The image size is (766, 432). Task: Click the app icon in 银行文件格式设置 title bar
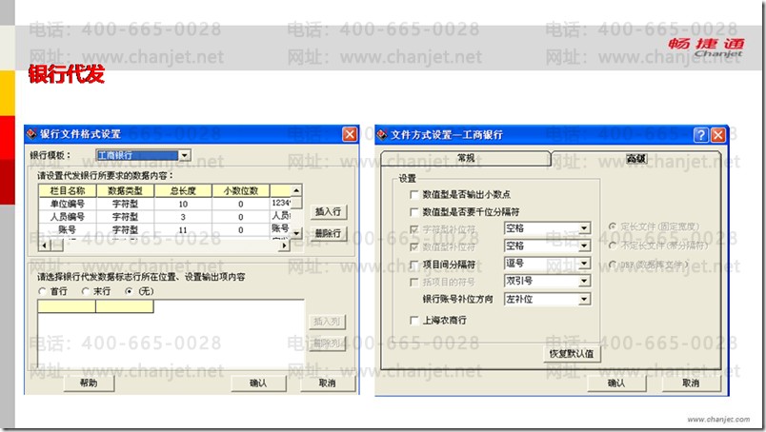coord(31,134)
